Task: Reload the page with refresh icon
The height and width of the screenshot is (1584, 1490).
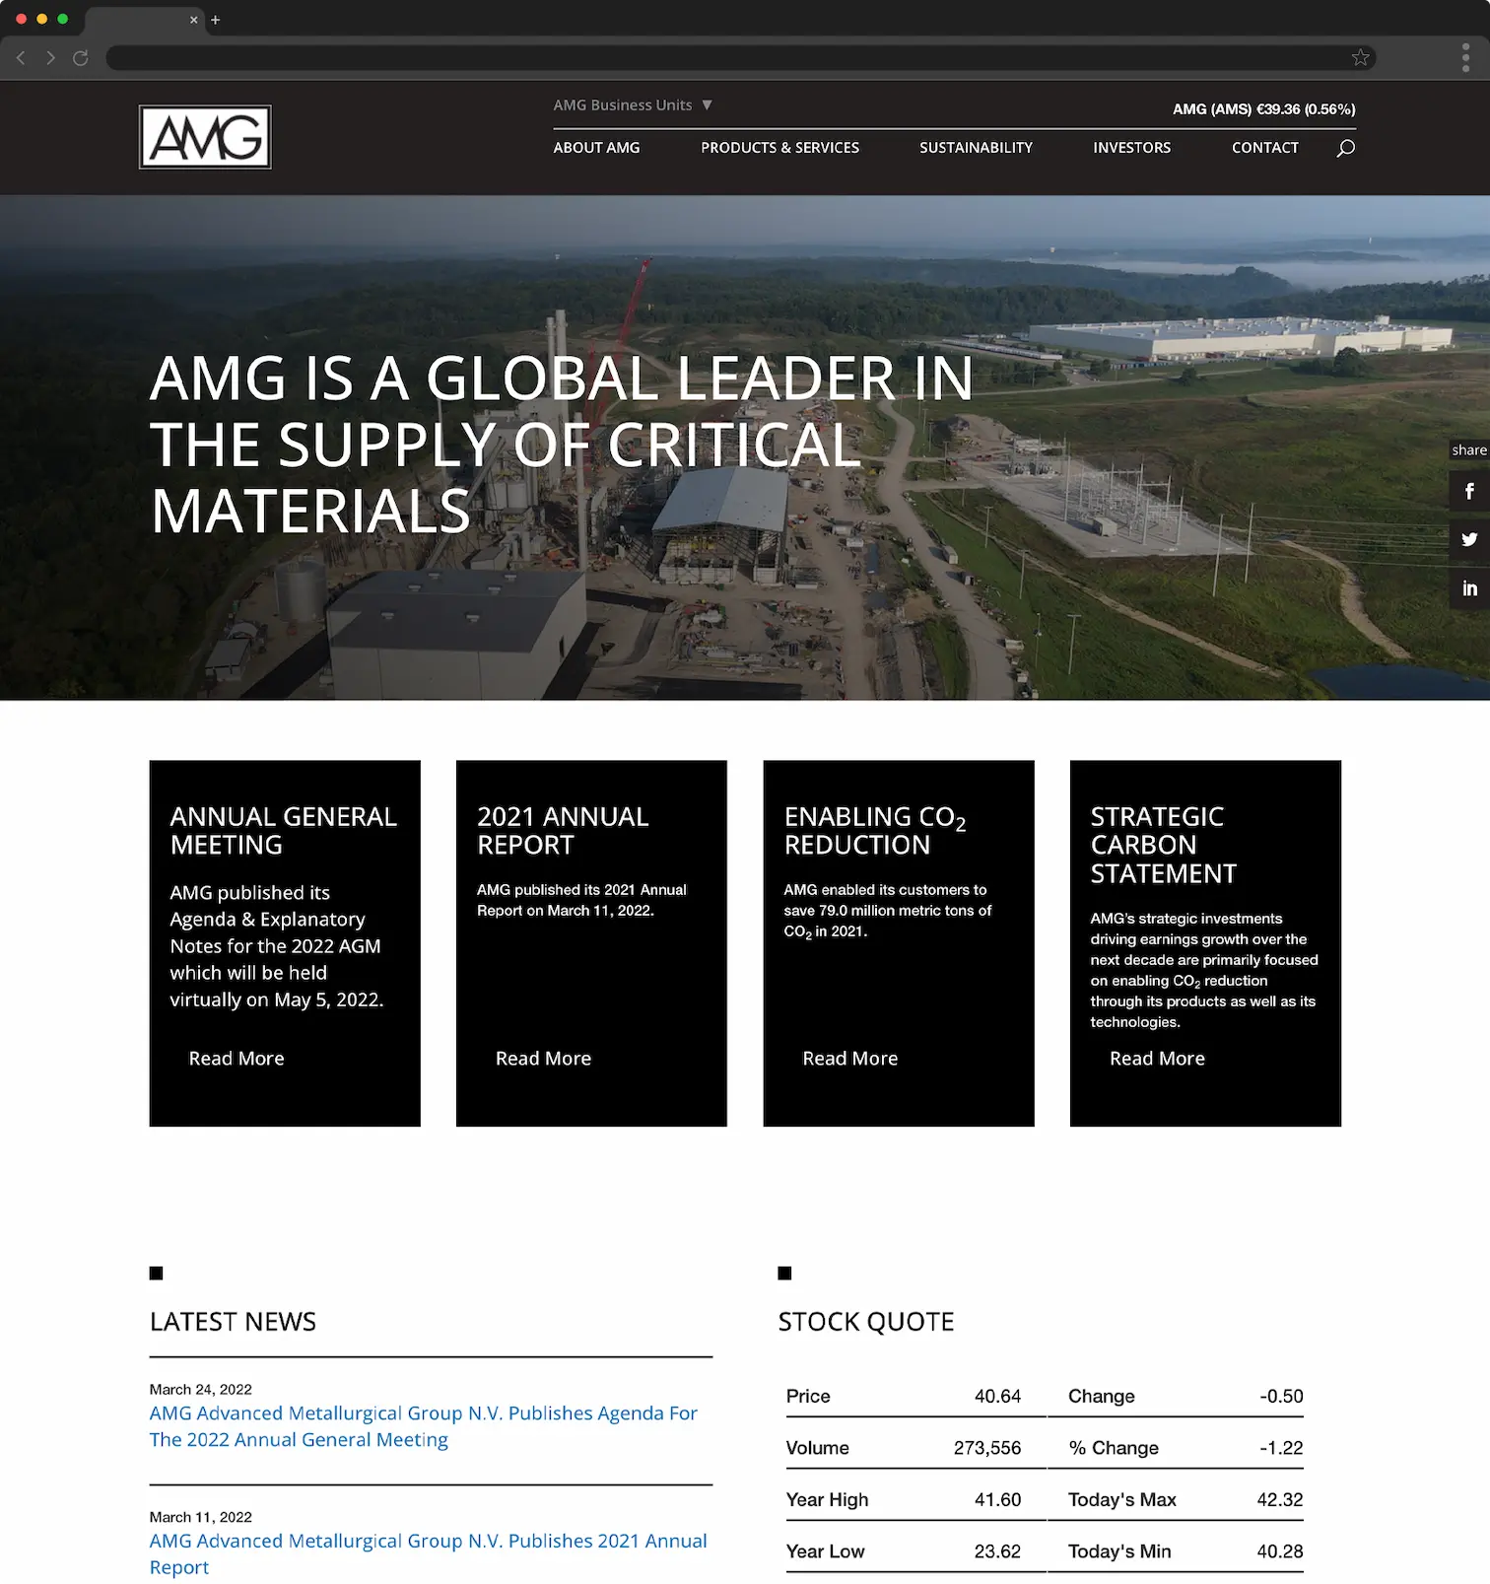Action: pyautogui.click(x=81, y=58)
